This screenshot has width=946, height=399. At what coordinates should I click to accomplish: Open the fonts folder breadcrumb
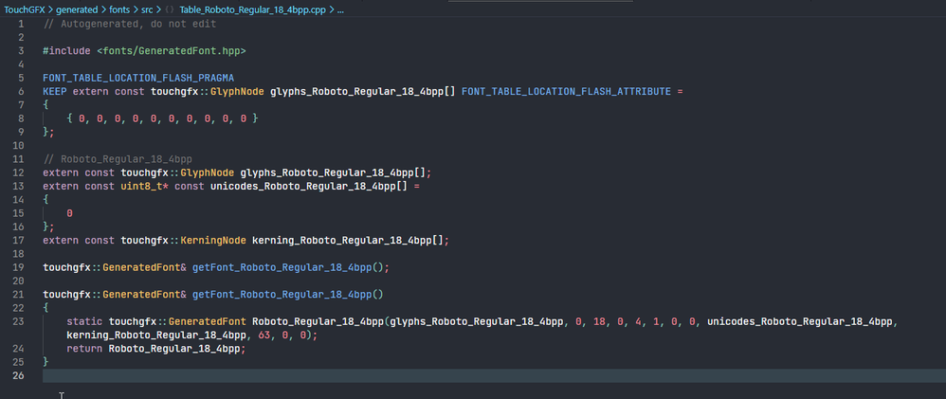pos(119,10)
